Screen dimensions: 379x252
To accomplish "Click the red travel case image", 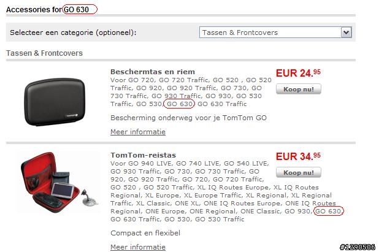I will click(x=58, y=183).
